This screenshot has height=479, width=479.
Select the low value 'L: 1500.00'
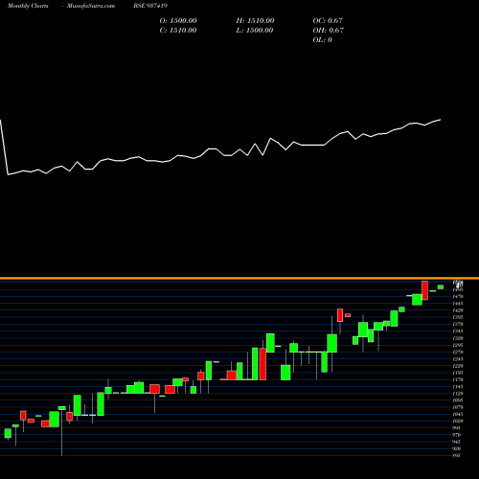click(x=255, y=31)
